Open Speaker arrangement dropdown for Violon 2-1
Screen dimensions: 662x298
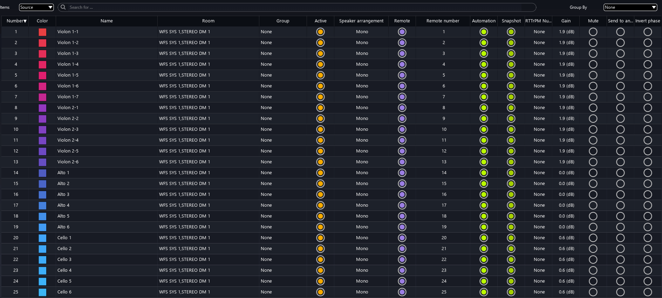click(x=362, y=108)
